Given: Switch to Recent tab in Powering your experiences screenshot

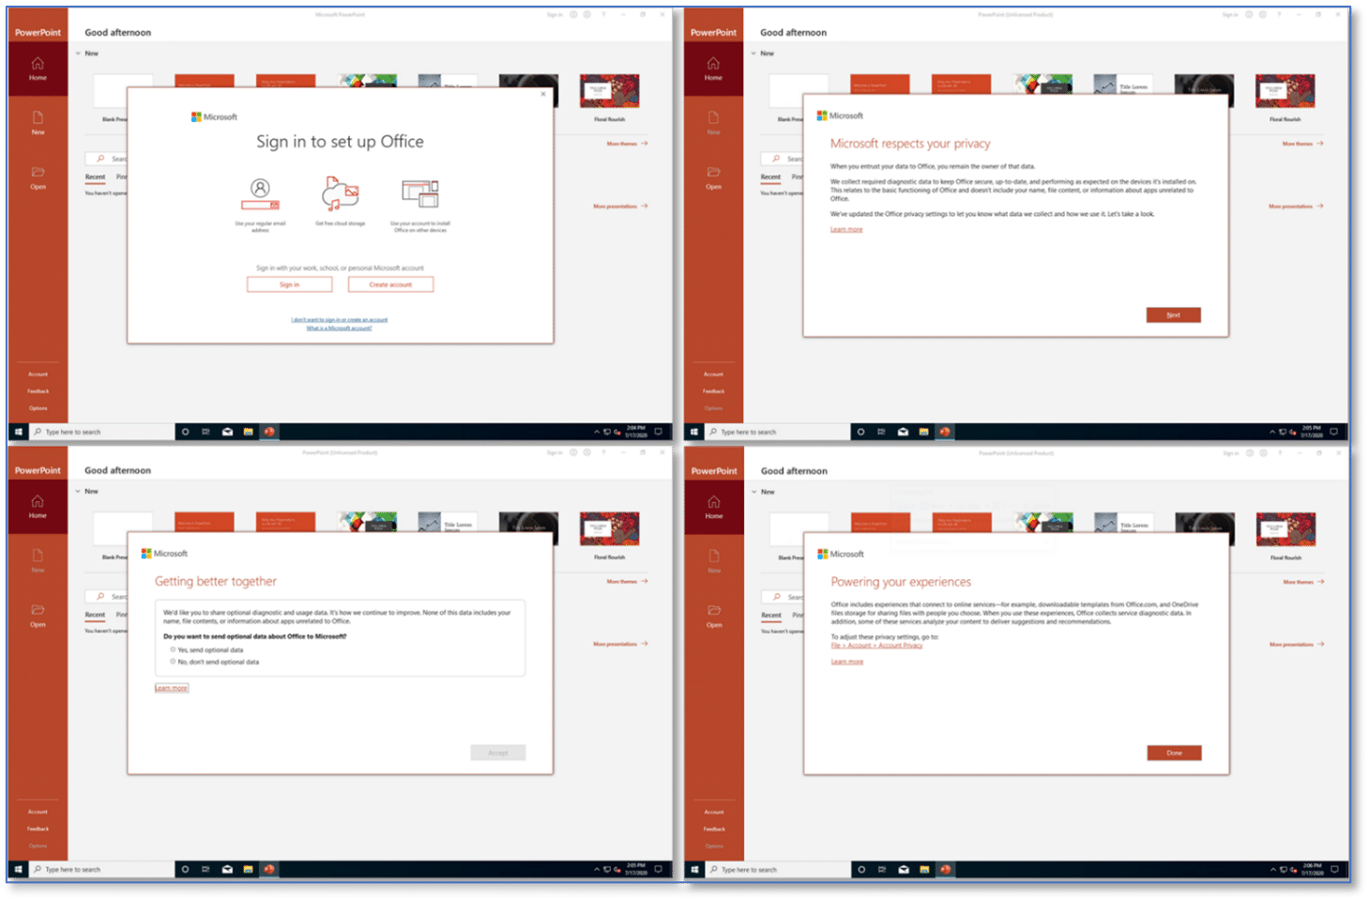Looking at the screenshot, I should 771,616.
